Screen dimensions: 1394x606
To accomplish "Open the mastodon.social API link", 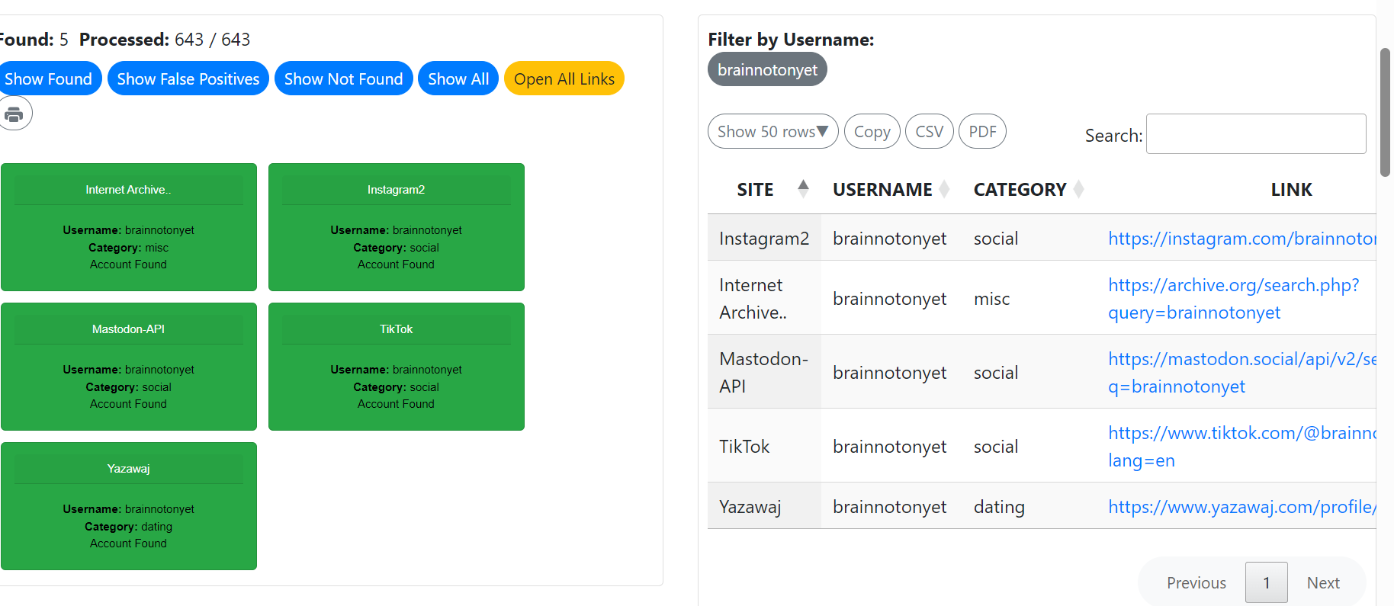I will pyautogui.click(x=1242, y=373).
